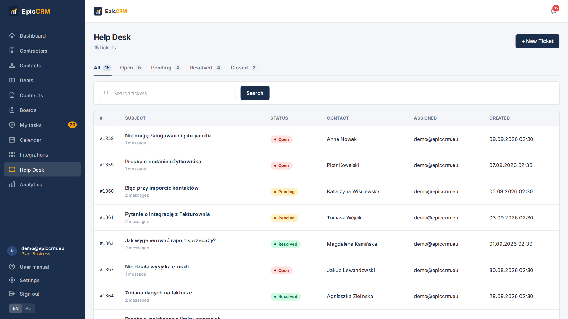Switch to the Resolved tickets tab
Image resolution: width=568 pixels, height=319 pixels.
click(206, 68)
